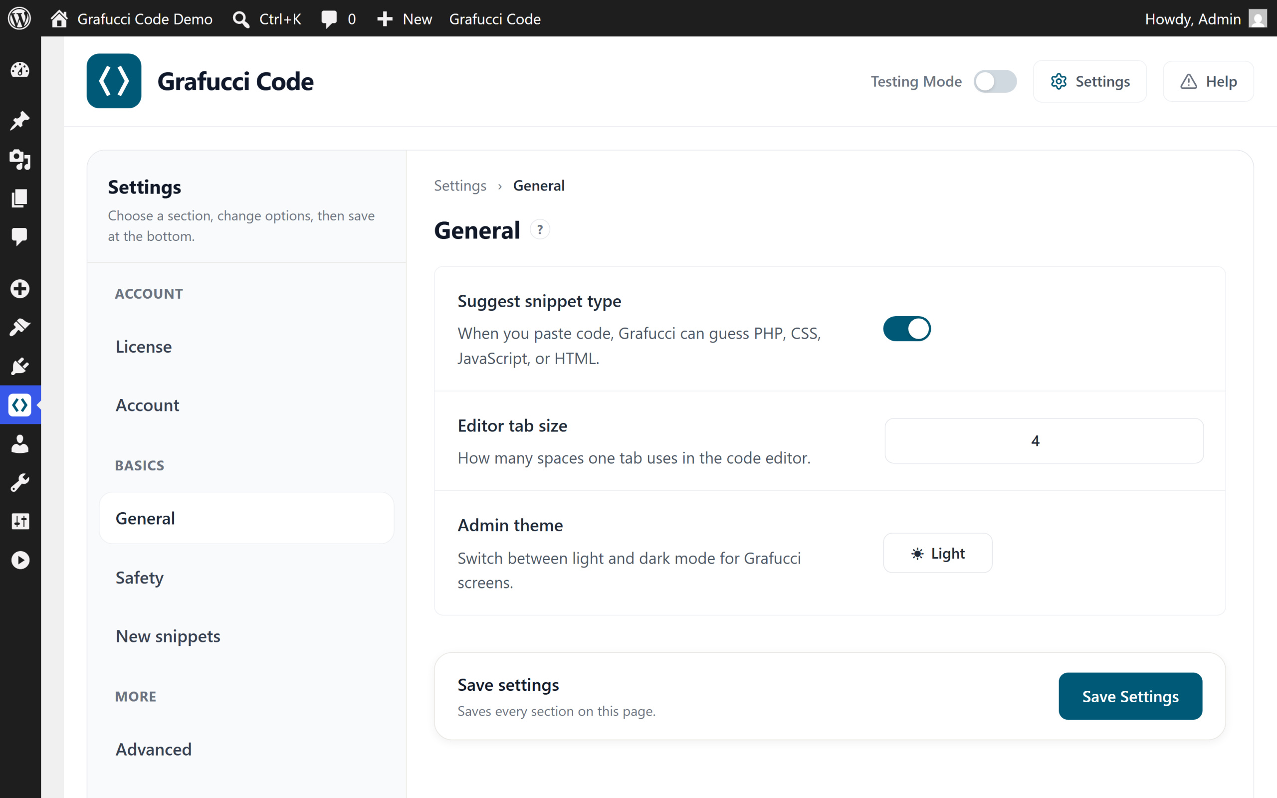Click the active Grafucci Code sidebar icon
The image size is (1277, 798).
pyautogui.click(x=20, y=405)
